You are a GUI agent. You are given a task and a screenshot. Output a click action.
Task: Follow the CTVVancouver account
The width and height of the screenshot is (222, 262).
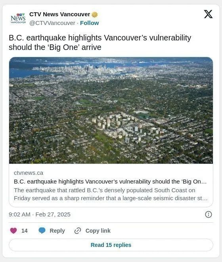pyautogui.click(x=90, y=23)
